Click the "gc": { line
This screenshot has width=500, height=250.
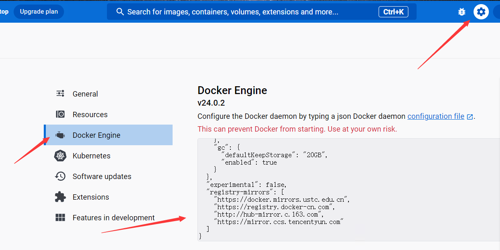tap(226, 147)
